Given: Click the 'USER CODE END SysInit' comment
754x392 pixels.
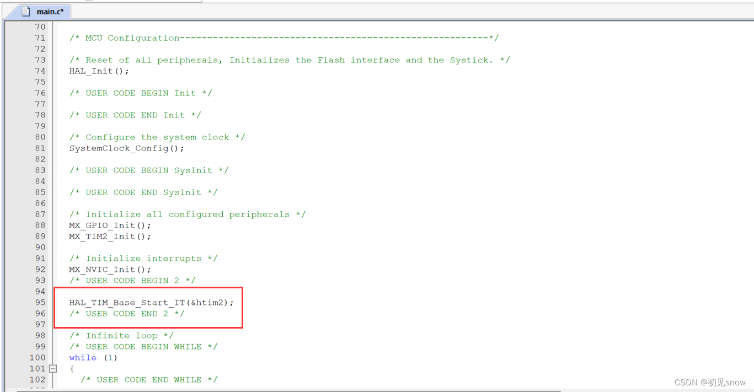Looking at the screenshot, I should [143, 192].
